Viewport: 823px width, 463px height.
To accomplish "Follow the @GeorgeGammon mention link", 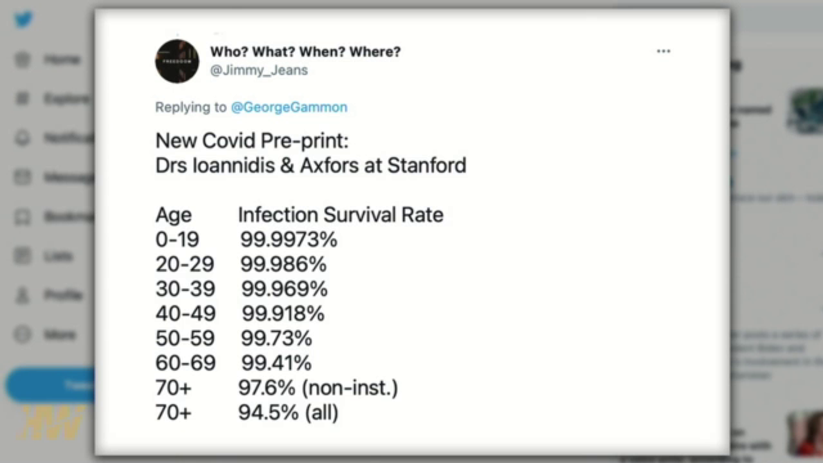I will tap(289, 107).
